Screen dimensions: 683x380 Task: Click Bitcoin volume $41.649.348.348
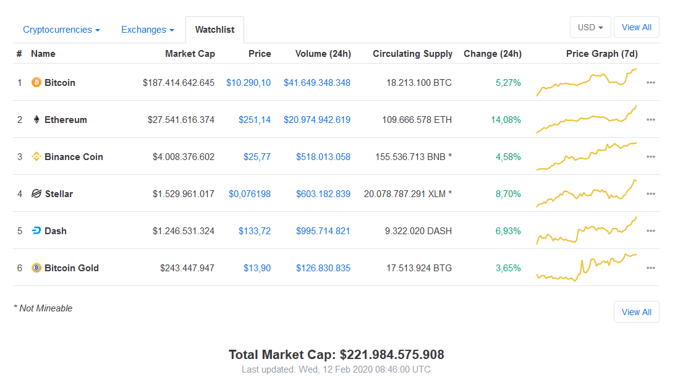click(317, 83)
